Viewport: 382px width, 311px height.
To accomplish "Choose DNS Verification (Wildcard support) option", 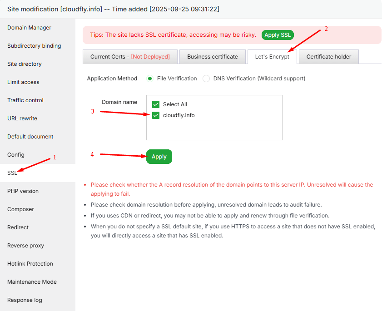I will click(206, 79).
